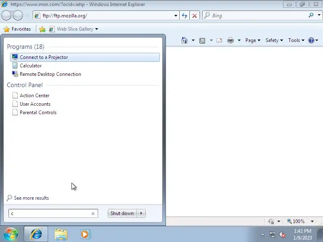323x242 pixels.
Task: Show hidden system tray icons
Action: click(263, 234)
